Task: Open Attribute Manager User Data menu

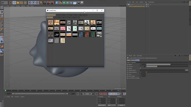Action: coord(139,56)
